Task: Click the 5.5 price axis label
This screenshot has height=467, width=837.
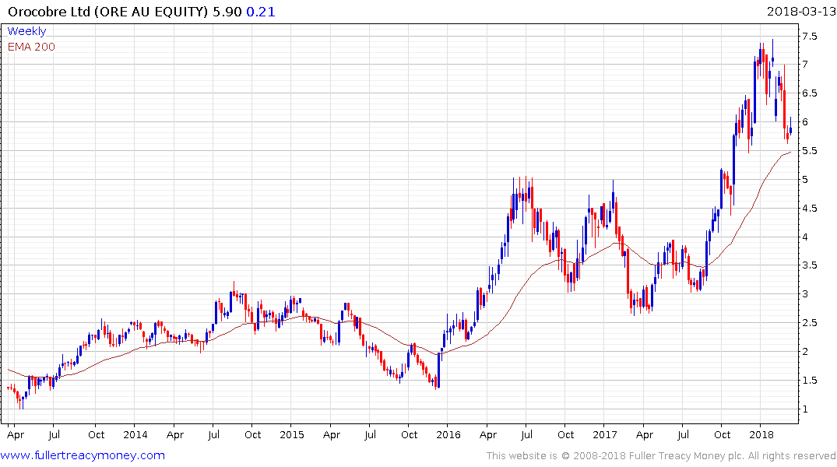Action: 809,151
